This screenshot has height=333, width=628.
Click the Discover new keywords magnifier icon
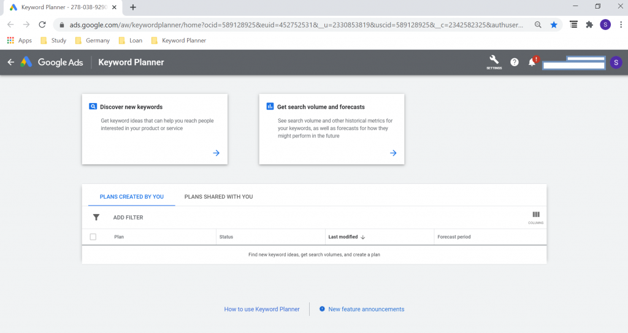[x=93, y=107]
